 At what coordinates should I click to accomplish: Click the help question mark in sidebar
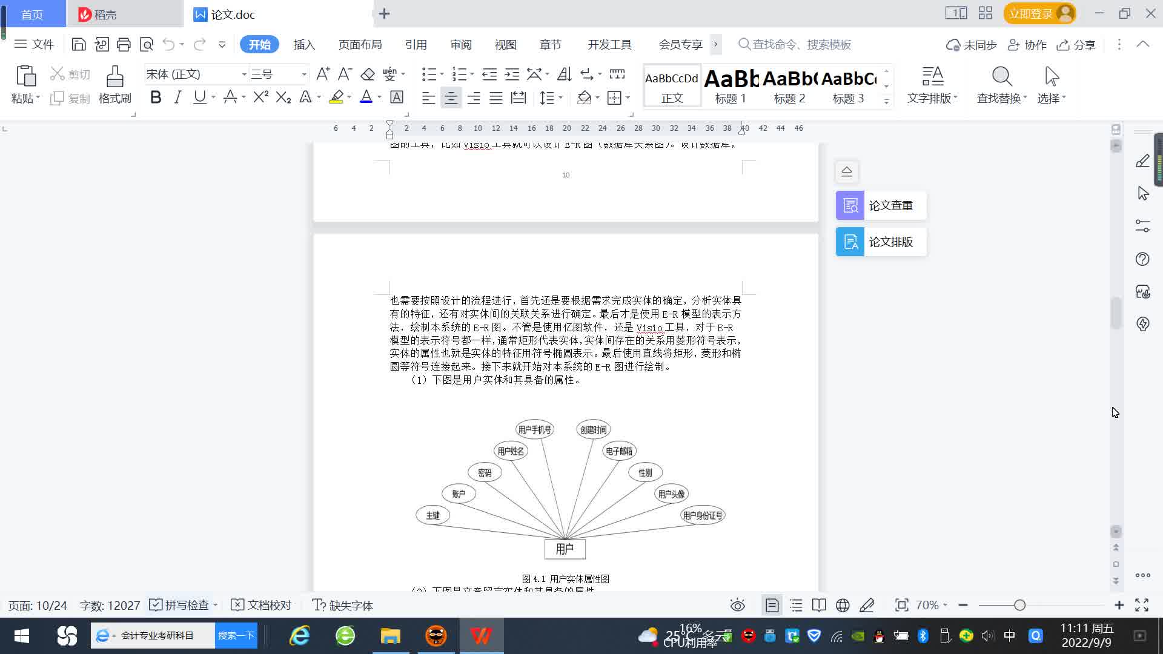1142,259
